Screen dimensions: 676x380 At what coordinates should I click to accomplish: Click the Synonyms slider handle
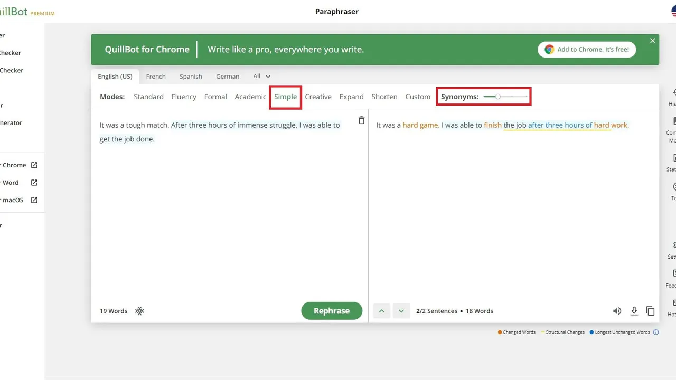click(x=497, y=97)
